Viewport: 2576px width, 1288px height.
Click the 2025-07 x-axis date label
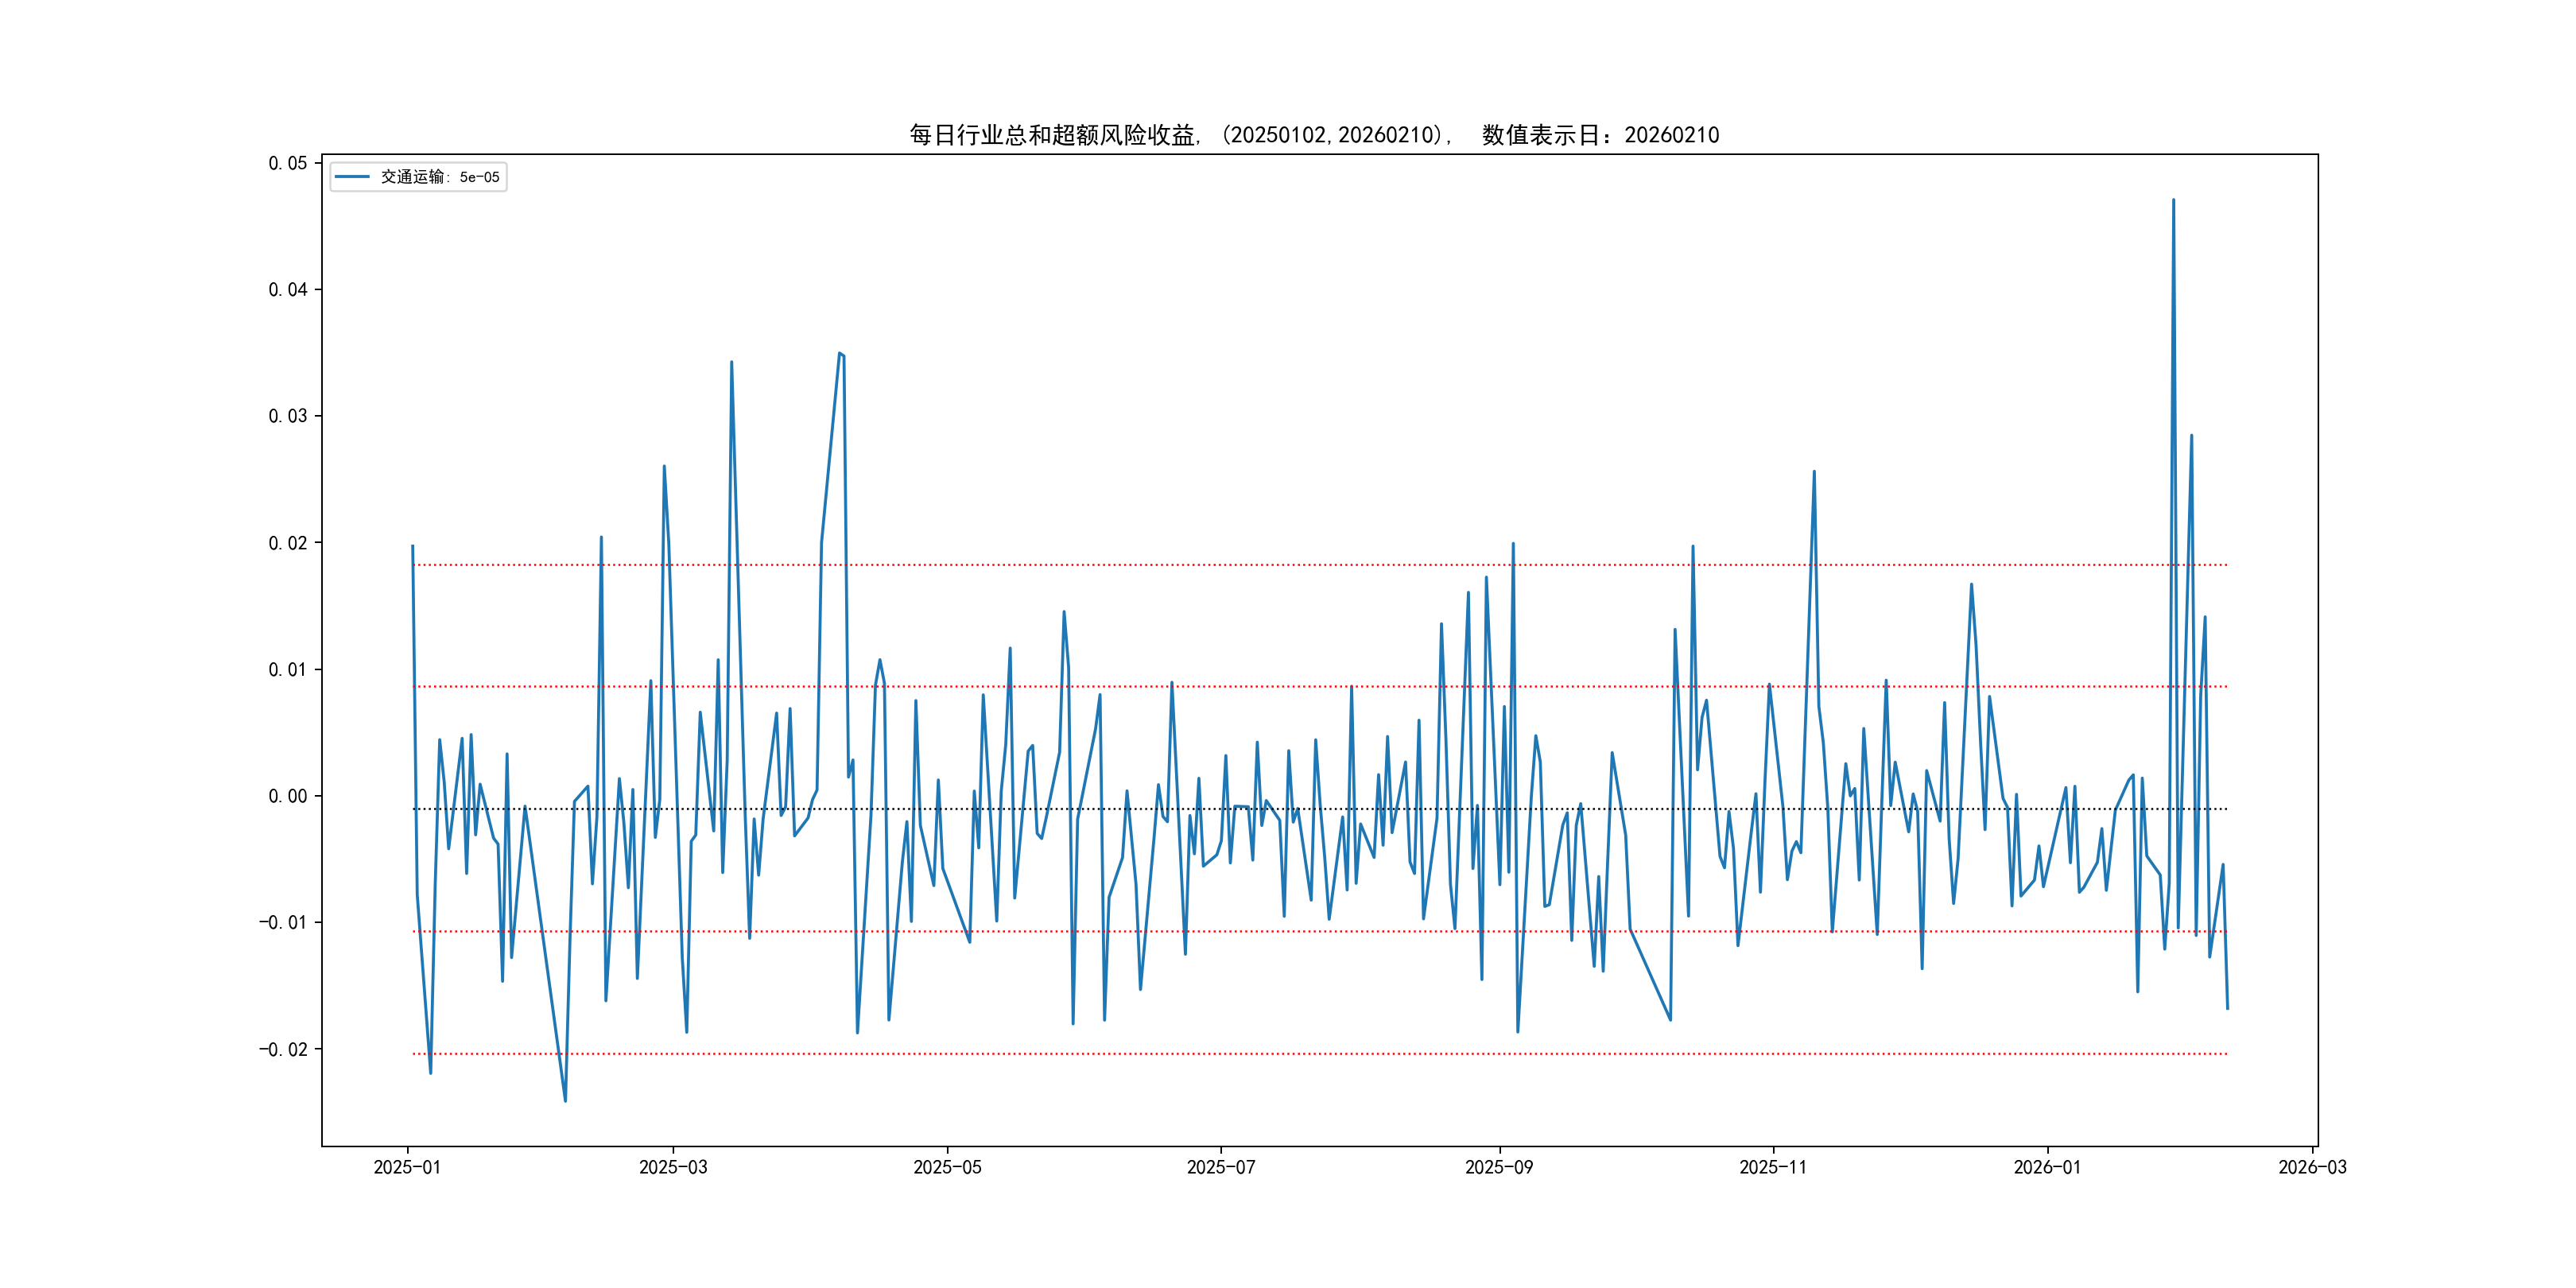click(1220, 1167)
